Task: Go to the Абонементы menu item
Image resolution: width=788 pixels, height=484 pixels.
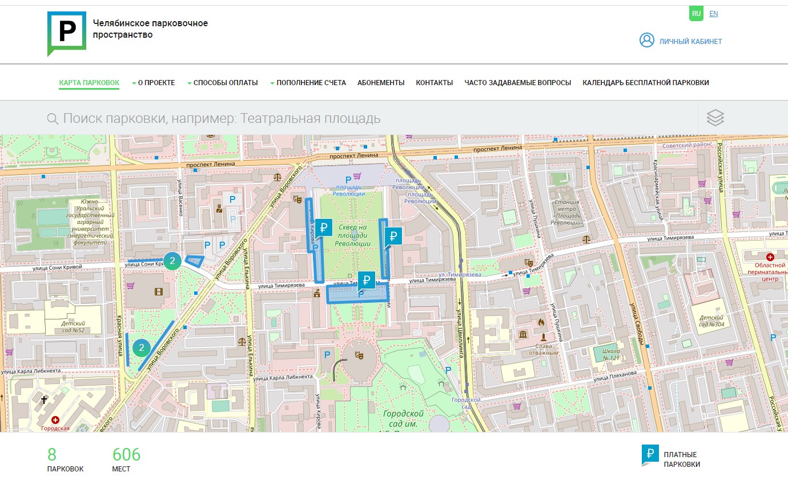Action: click(381, 83)
